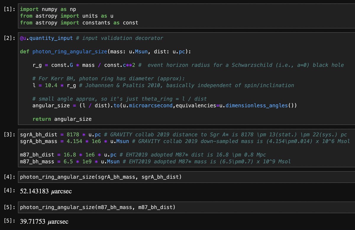This screenshot has height=230, width=355.
Task: Click the 'For Kerr BH, photon ring' comment
Action: coord(109,79)
